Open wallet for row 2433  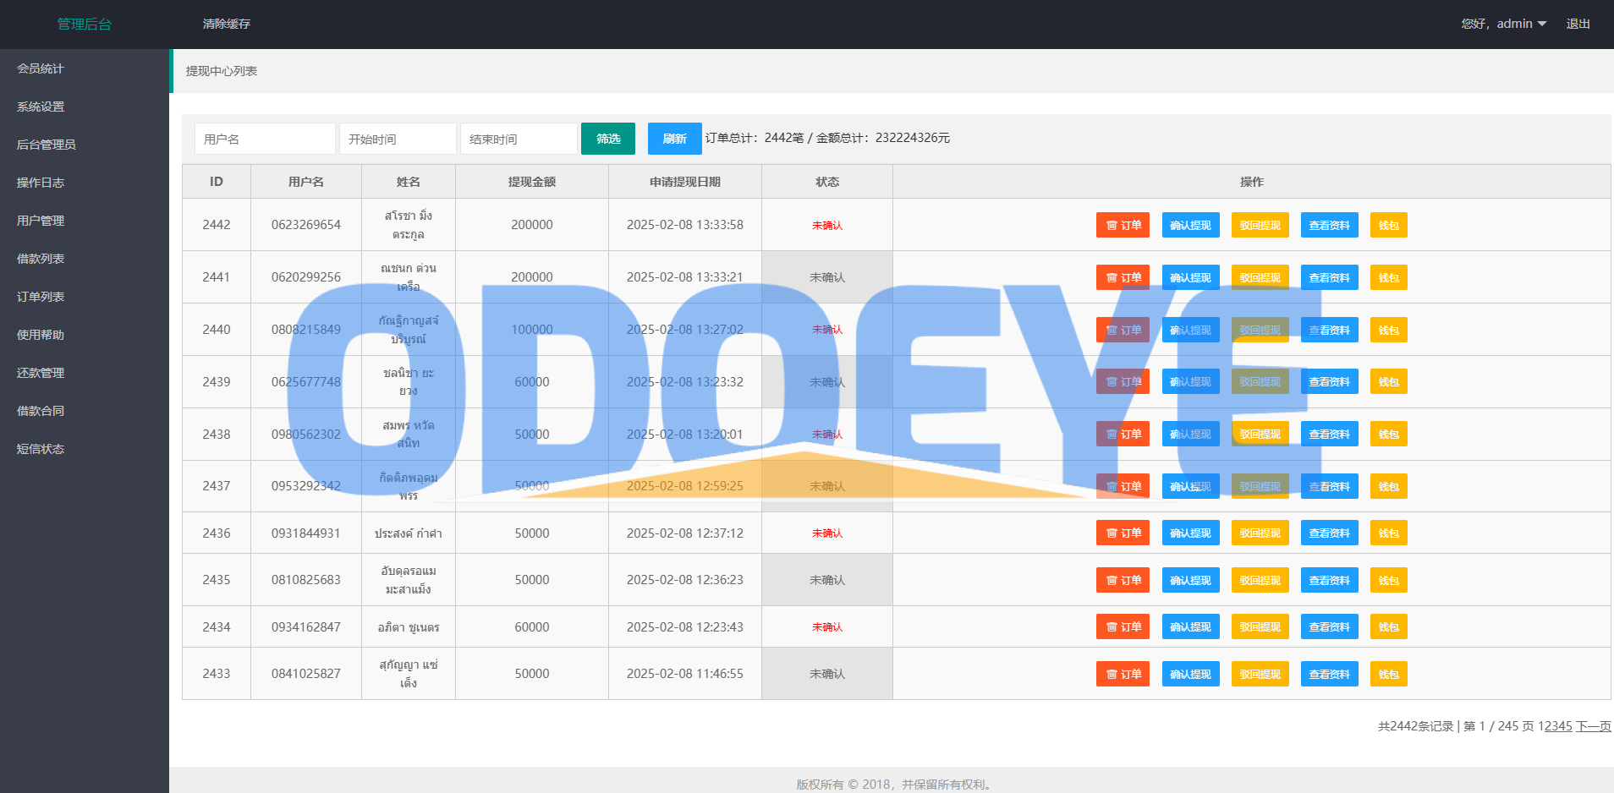coord(1388,674)
